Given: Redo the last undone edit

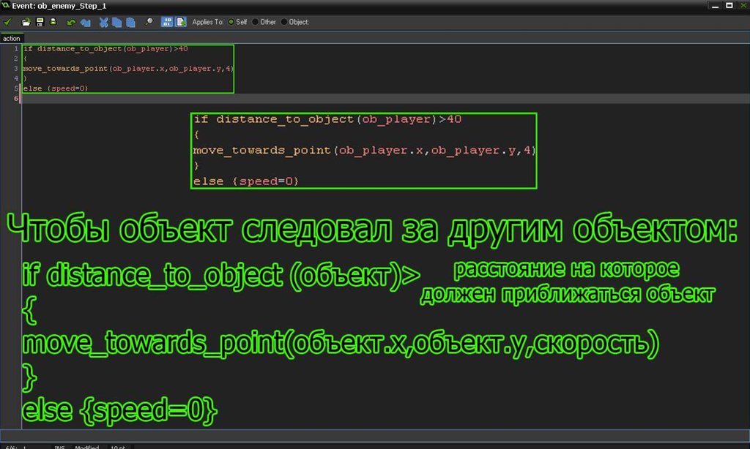Looking at the screenshot, I should point(85,22).
